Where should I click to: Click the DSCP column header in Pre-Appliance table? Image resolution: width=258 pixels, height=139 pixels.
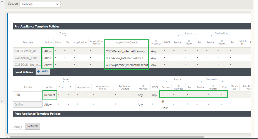click(167, 42)
